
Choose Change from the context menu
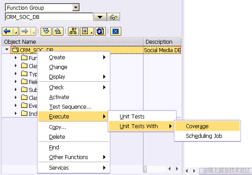tap(74, 67)
